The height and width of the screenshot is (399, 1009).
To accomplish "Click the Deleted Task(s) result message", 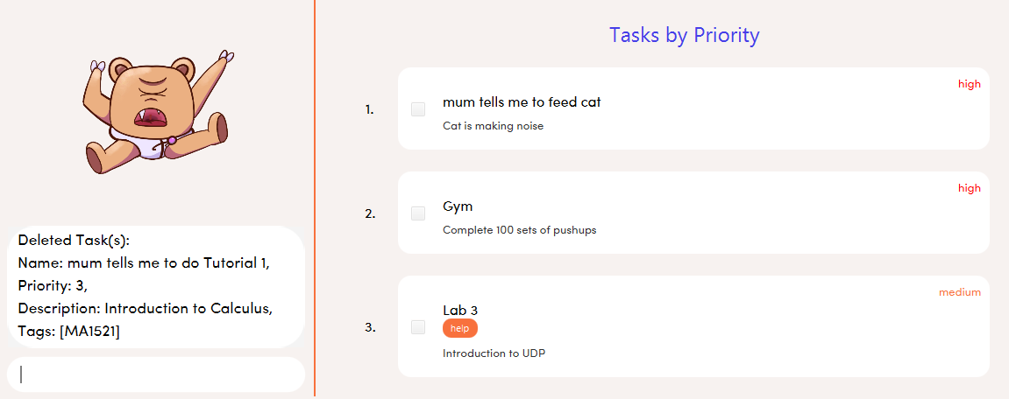I will (x=156, y=286).
